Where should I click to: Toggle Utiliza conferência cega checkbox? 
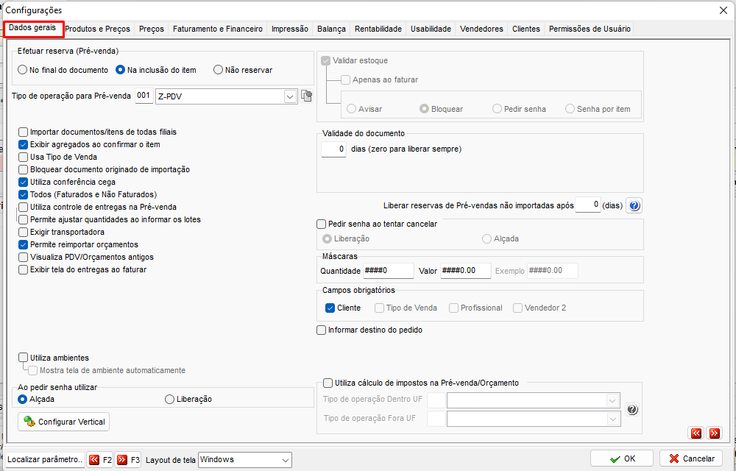pos(23,182)
